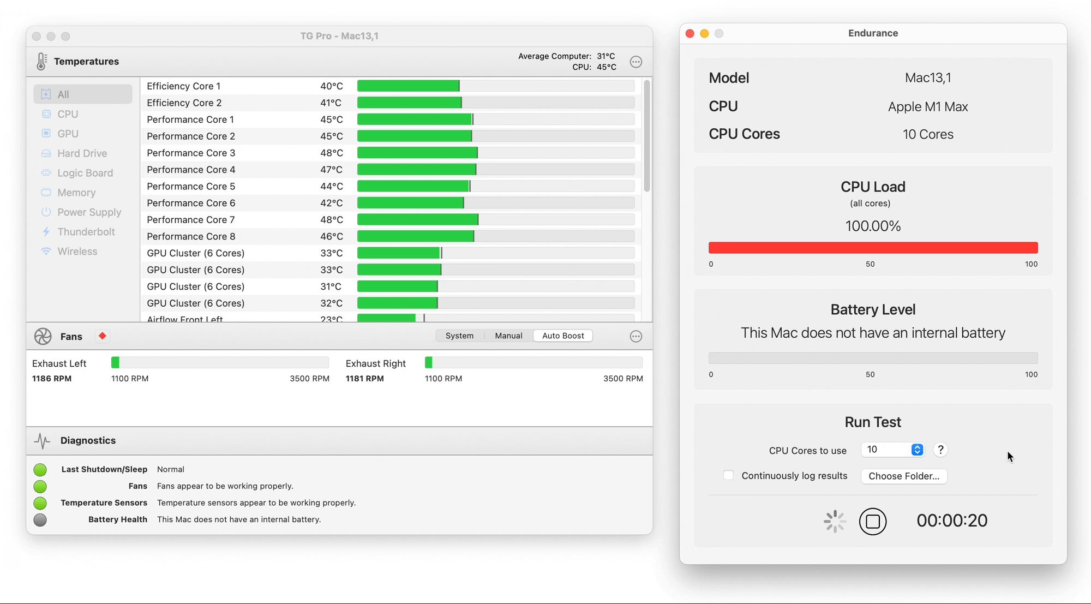Open the Temperatures ellipsis options button
Image resolution: width=1091 pixels, height=604 pixels.
tap(636, 62)
